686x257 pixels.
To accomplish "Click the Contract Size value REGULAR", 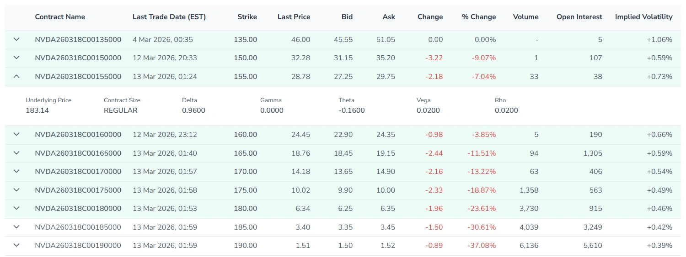I will [121, 110].
